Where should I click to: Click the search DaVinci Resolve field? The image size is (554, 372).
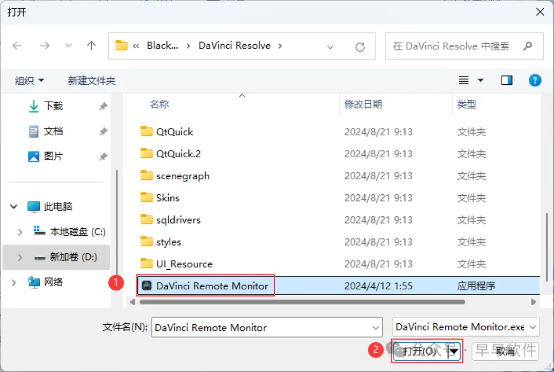click(x=464, y=46)
